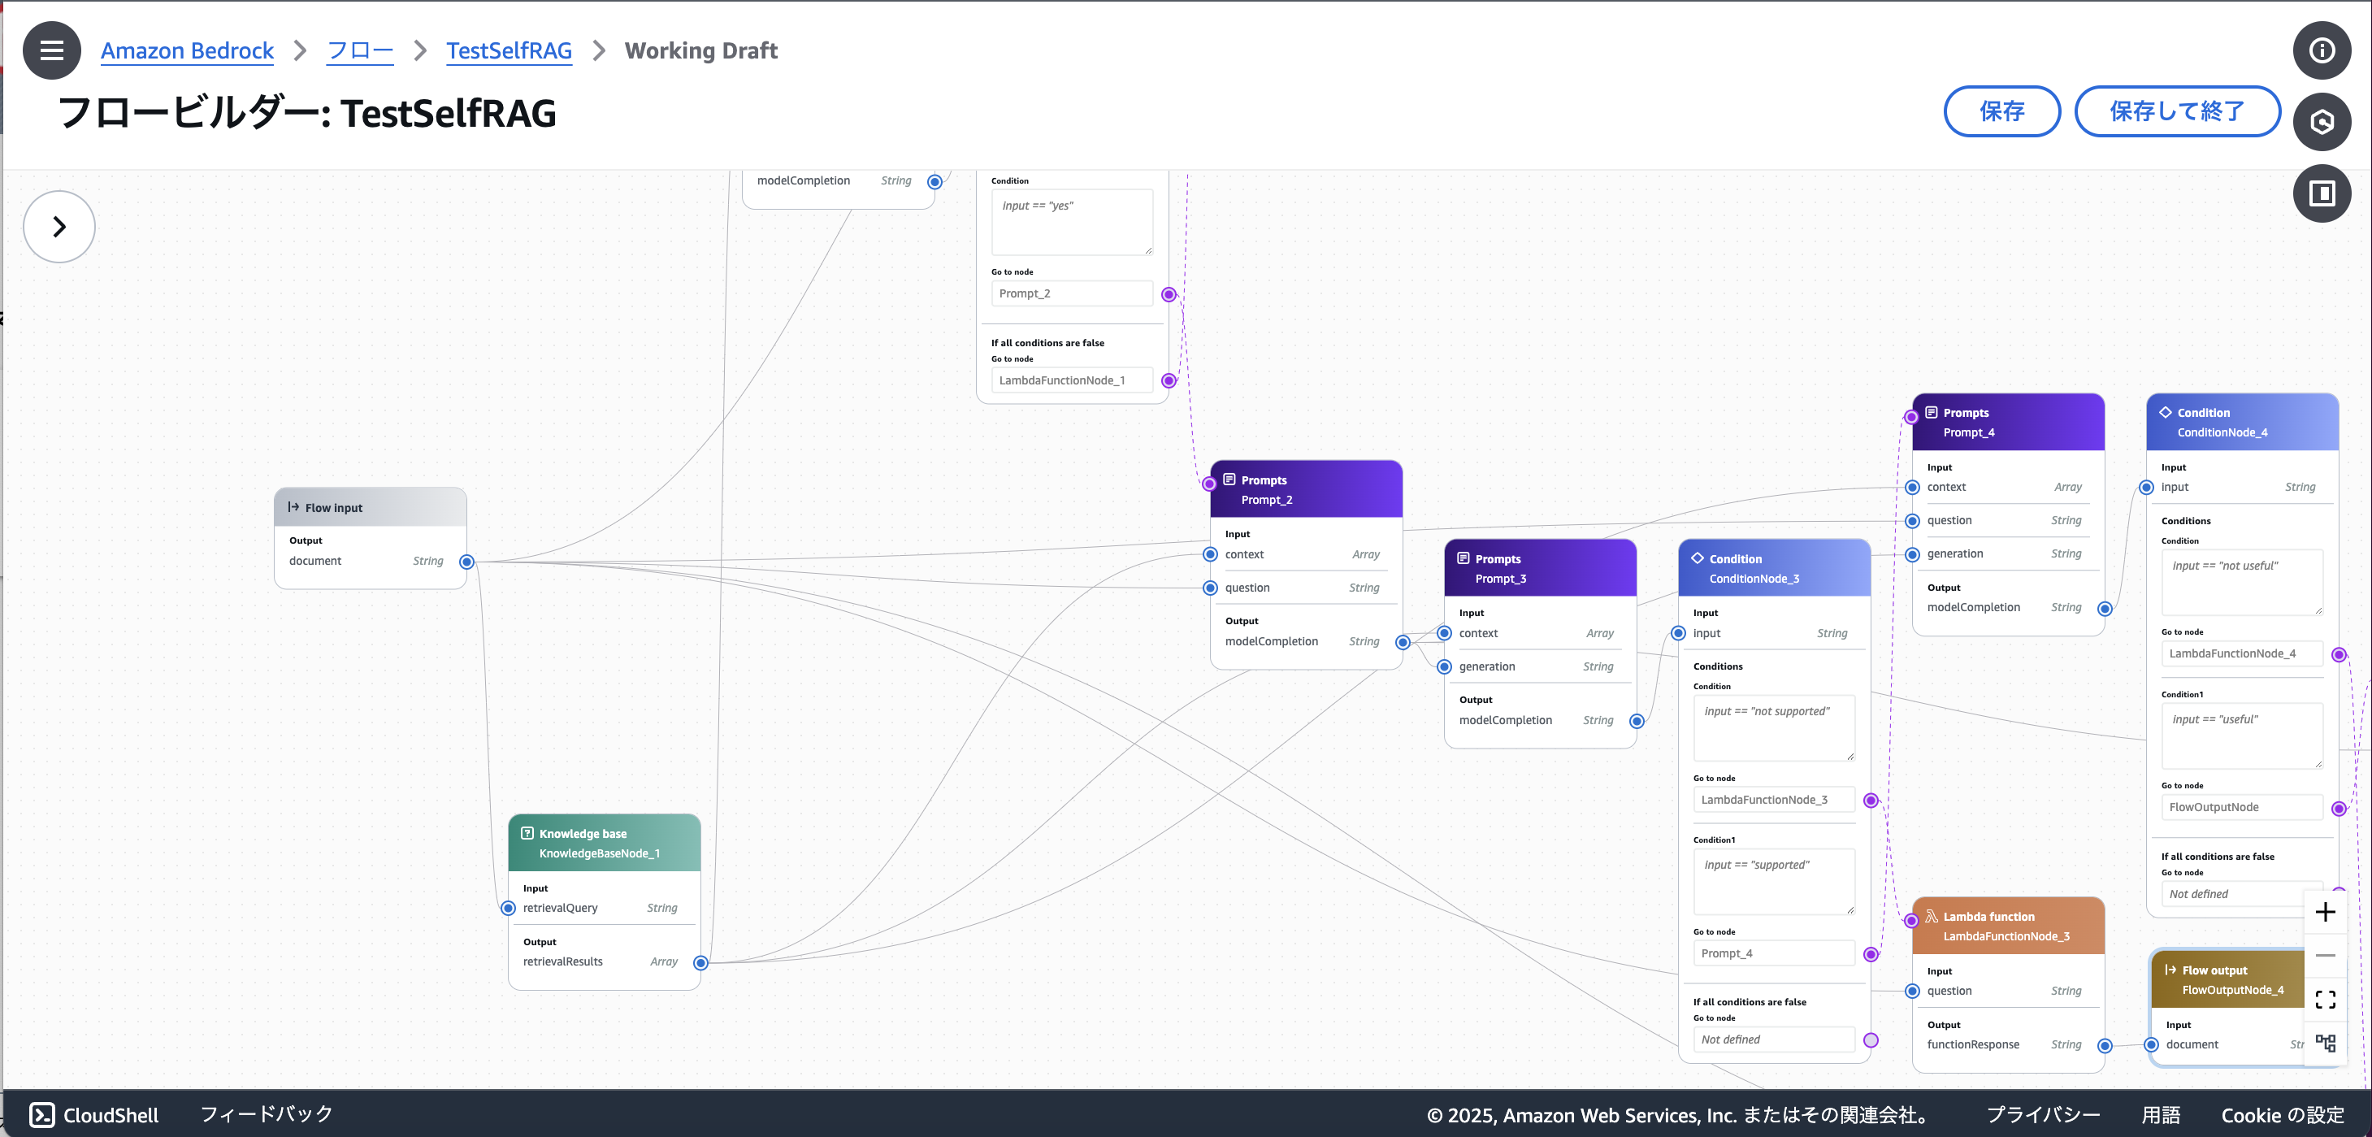2372x1137 pixels.
Task: Click the Prompt_2 go-to-node field
Action: (1072, 293)
